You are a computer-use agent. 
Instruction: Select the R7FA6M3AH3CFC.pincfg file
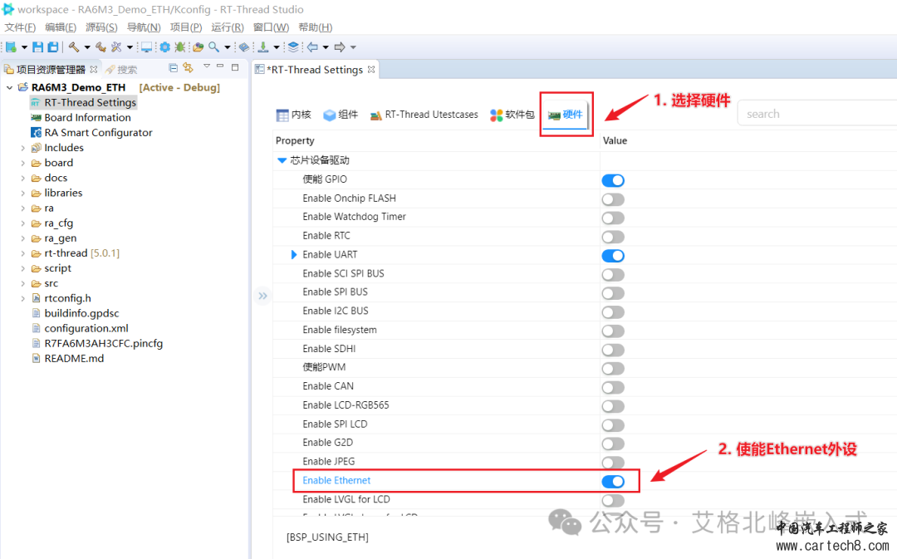click(97, 343)
